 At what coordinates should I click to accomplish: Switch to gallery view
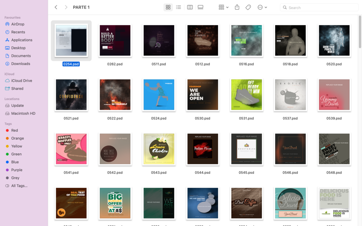tap(200, 8)
